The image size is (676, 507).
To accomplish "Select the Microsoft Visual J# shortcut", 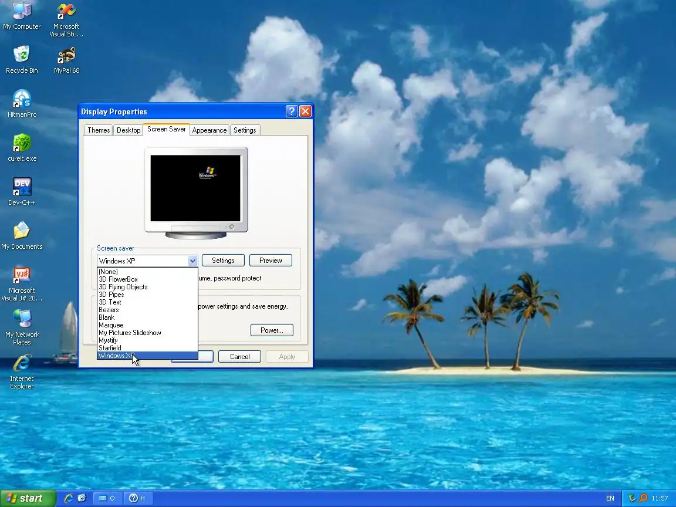I will [x=22, y=283].
